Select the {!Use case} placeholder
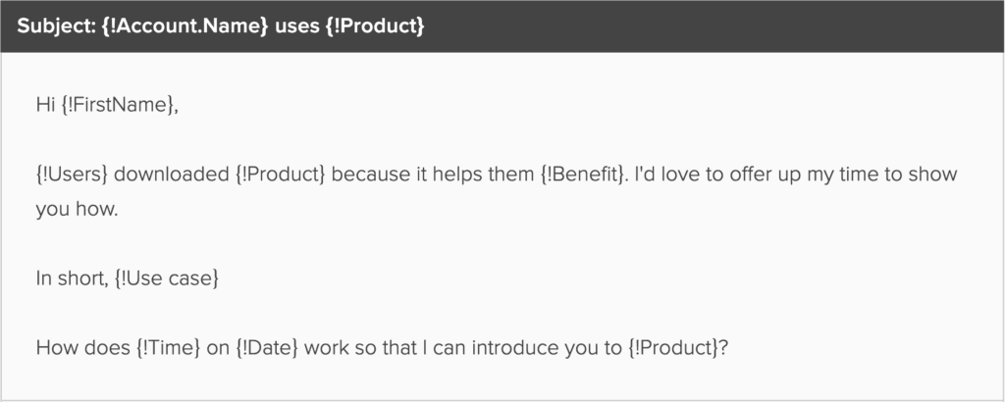The height and width of the screenshot is (402, 1005). [x=165, y=278]
